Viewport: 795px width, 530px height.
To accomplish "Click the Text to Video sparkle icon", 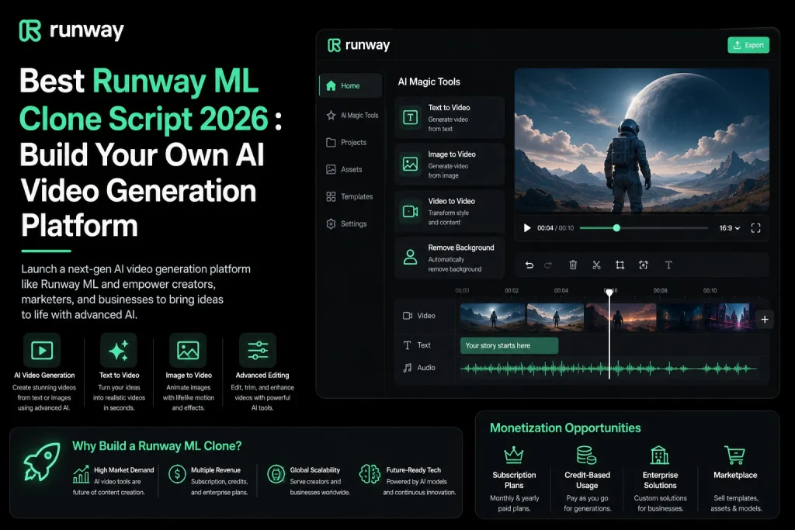I will point(119,350).
